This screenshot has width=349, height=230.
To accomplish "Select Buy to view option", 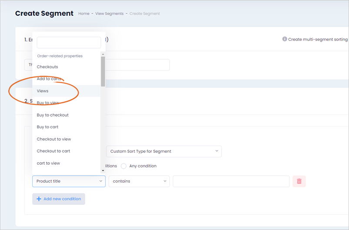I will point(66,103).
